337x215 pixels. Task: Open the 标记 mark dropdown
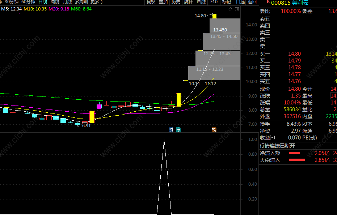[x=226, y=2]
